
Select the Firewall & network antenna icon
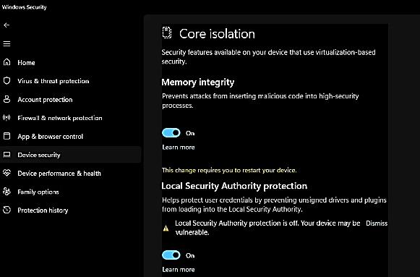[7, 118]
